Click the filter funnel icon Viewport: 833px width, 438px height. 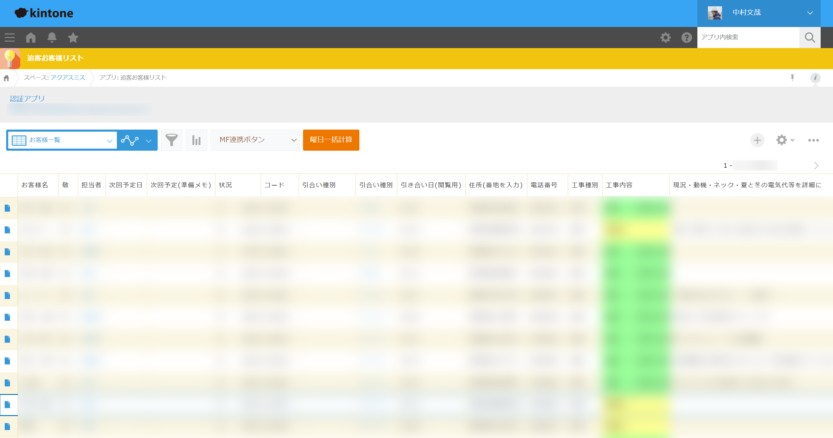[171, 140]
